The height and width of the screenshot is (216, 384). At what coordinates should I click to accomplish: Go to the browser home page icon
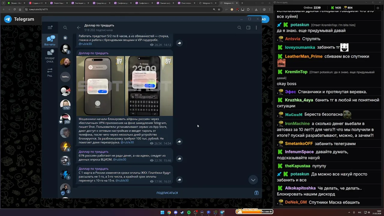click(20, 9)
